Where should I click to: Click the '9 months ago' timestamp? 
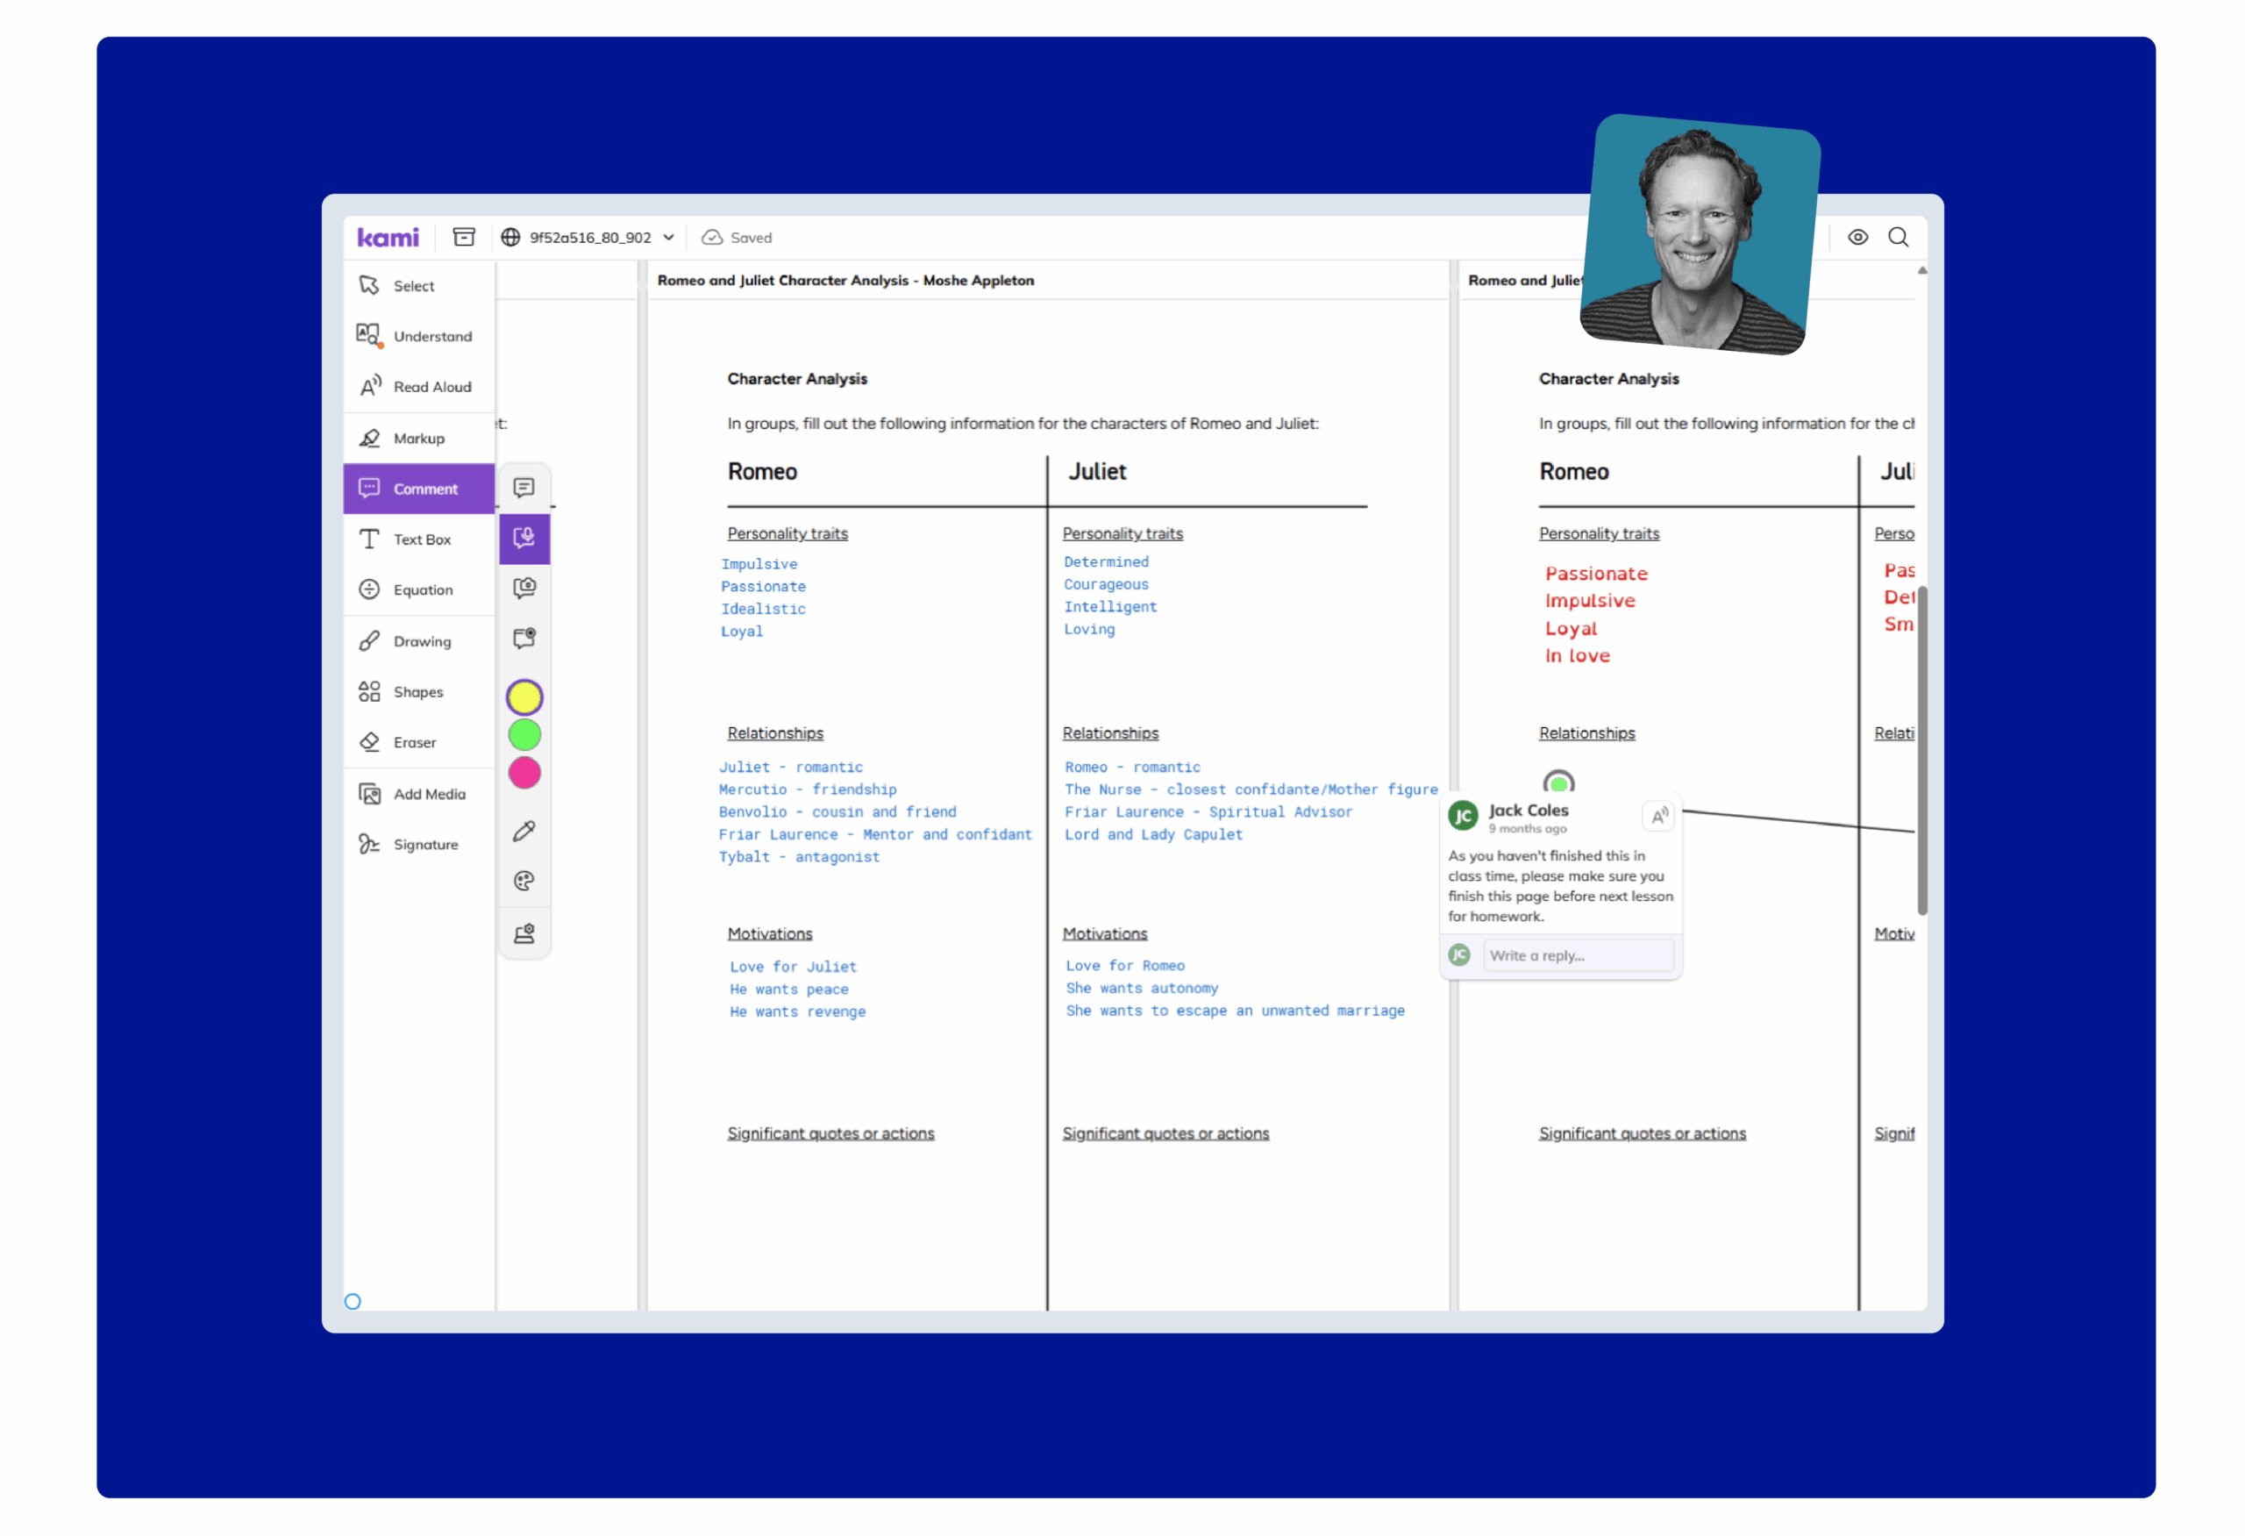click(1526, 829)
